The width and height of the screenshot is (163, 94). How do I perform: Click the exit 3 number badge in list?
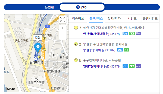pyautogui.click(x=76, y=60)
